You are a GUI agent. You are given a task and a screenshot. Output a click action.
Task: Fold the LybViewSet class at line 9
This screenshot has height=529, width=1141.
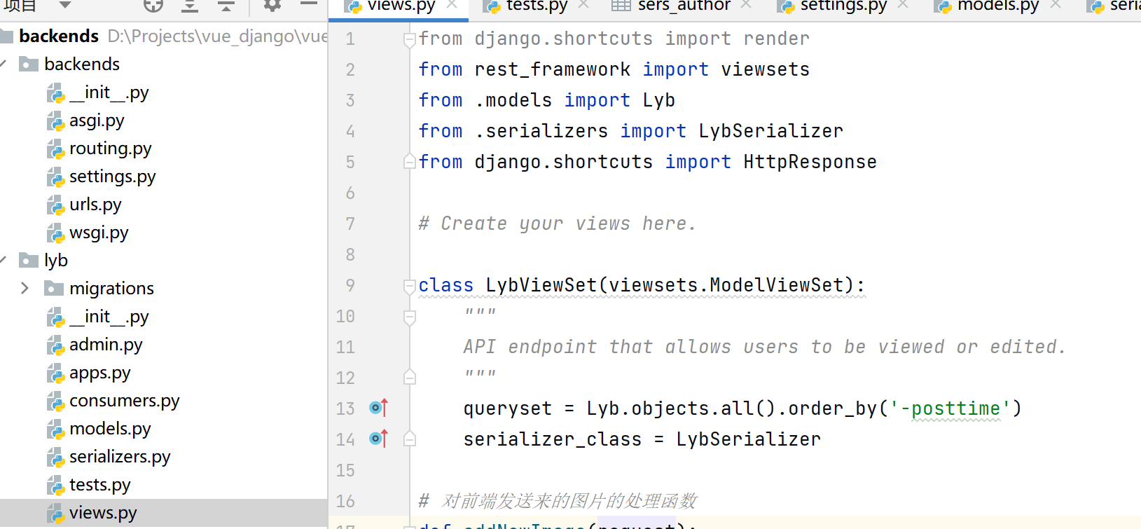[410, 286]
